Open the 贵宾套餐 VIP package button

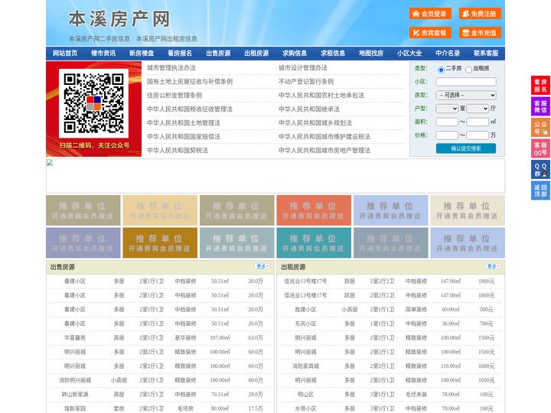click(430, 33)
